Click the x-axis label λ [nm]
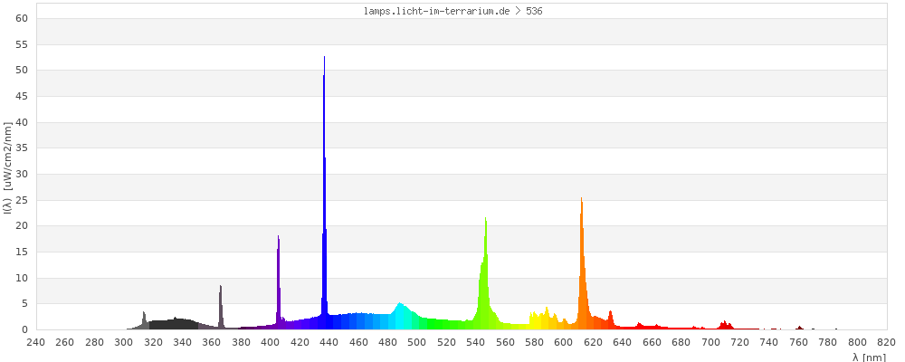 point(869,357)
